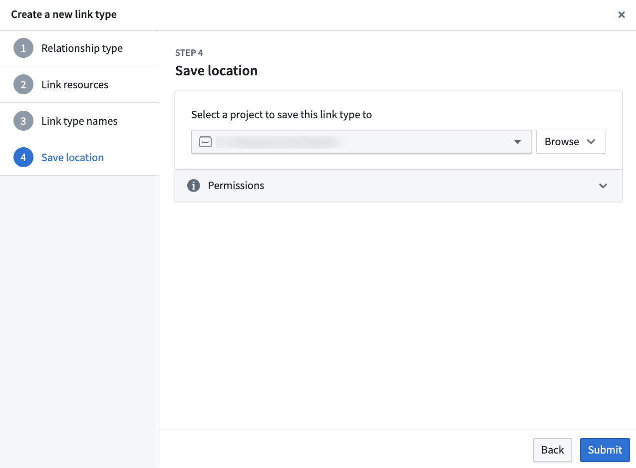This screenshot has width=636, height=468.
Task: Click the project selection field
Action: [x=361, y=142]
